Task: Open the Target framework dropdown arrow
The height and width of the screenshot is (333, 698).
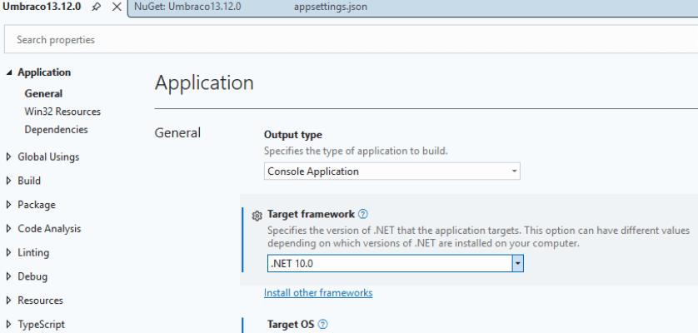Action: (x=518, y=264)
